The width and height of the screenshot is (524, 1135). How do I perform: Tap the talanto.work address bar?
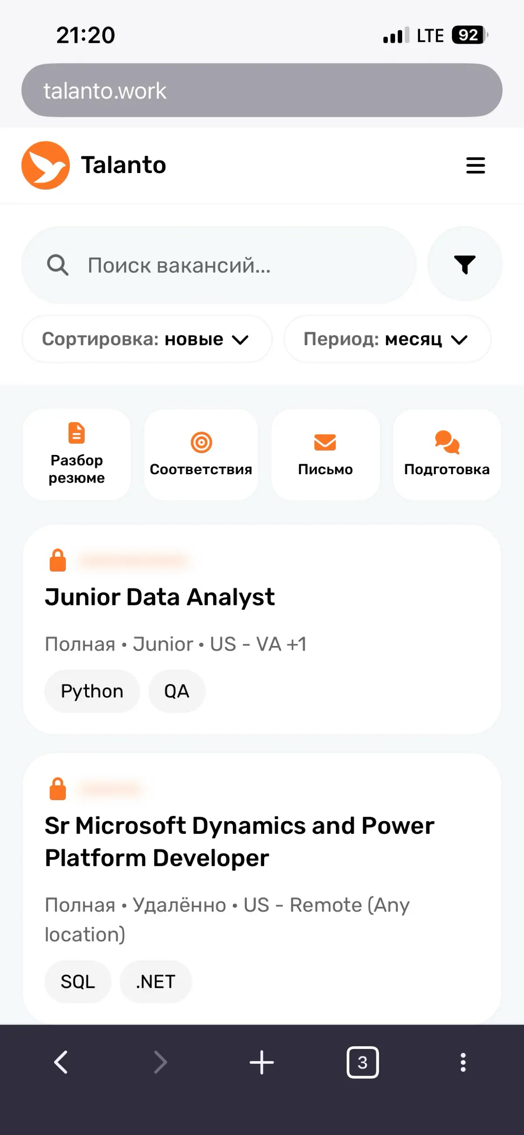pos(262,90)
